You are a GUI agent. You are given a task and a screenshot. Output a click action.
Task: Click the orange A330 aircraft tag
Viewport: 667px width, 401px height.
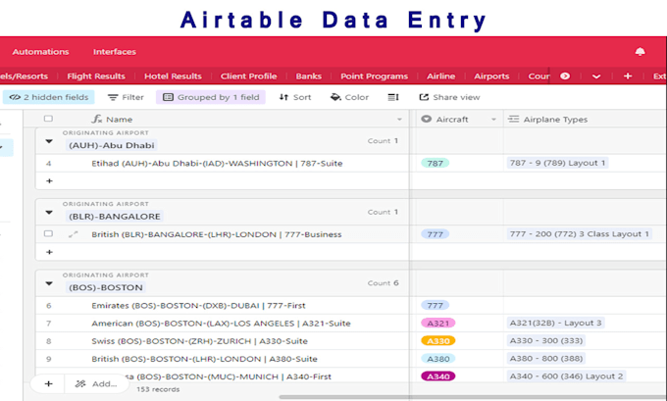pos(437,341)
